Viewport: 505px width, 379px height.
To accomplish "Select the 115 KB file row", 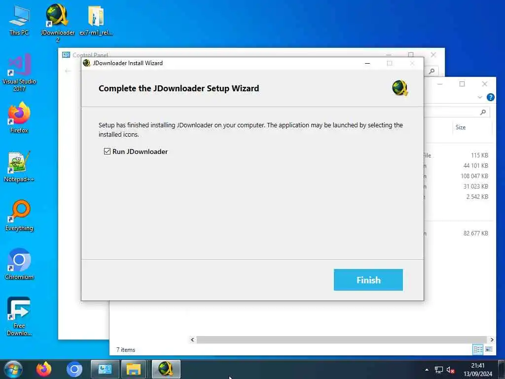I will click(x=459, y=155).
